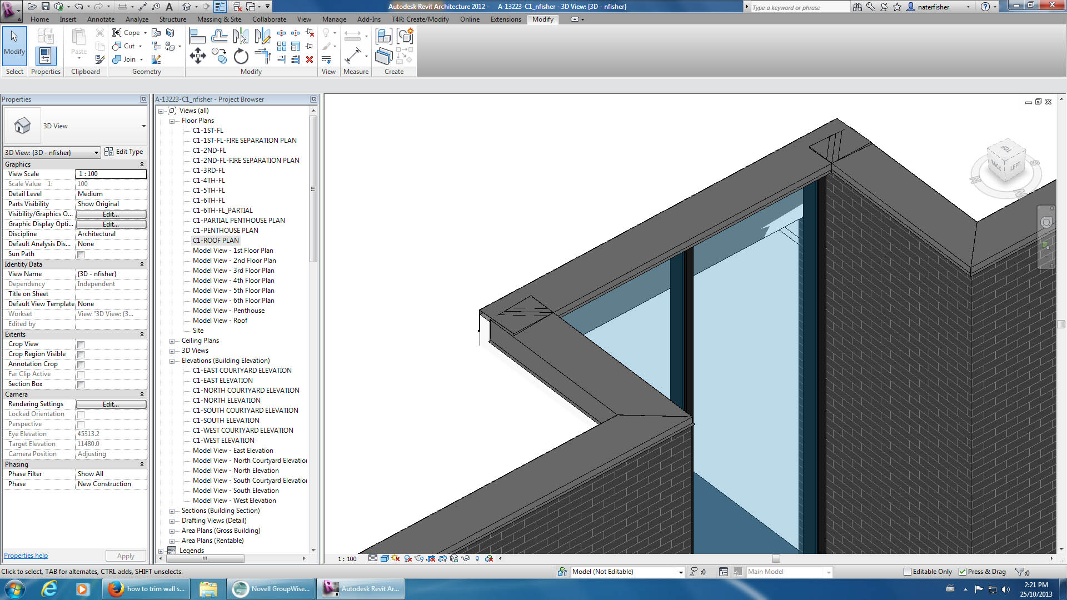Expand the Ceiling Plans tree node
The height and width of the screenshot is (600, 1067).
[x=172, y=341]
